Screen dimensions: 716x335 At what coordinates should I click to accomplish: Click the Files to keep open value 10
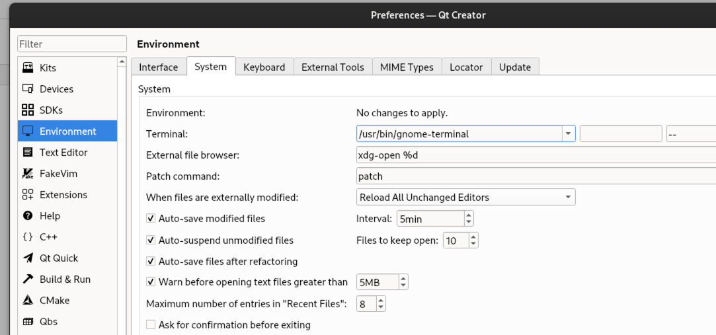point(456,240)
